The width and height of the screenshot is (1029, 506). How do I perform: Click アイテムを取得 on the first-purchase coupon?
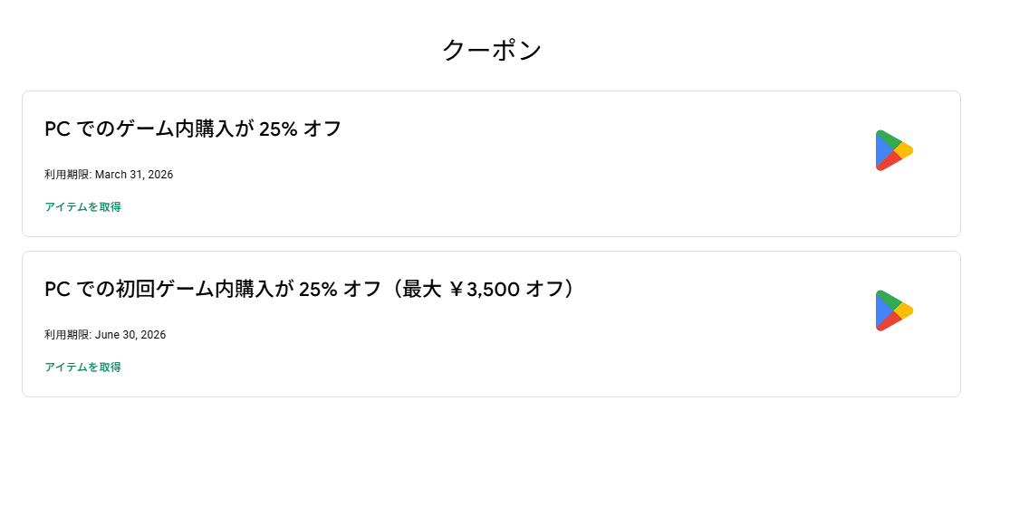coord(82,368)
